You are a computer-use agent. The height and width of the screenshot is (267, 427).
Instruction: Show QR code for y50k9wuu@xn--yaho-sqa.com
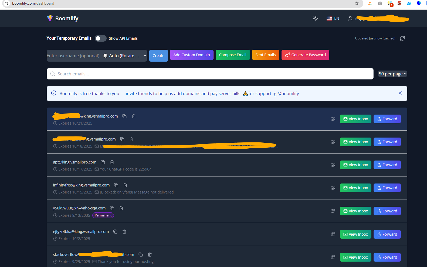click(333, 211)
